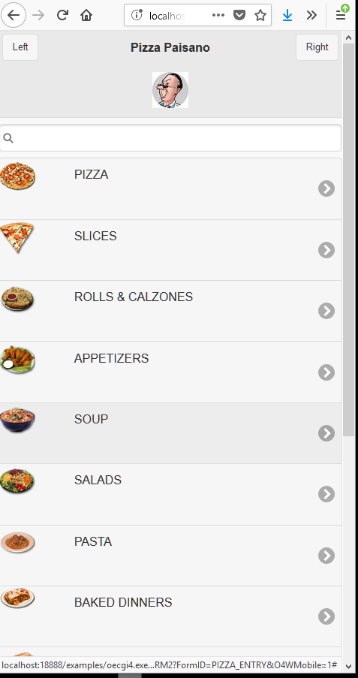358x678 pixels.
Task: Open SALADS category chevron arrow
Action: 326,494
